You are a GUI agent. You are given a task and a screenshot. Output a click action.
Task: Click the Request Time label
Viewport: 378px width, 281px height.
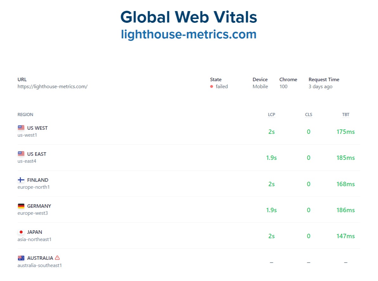[x=324, y=79]
